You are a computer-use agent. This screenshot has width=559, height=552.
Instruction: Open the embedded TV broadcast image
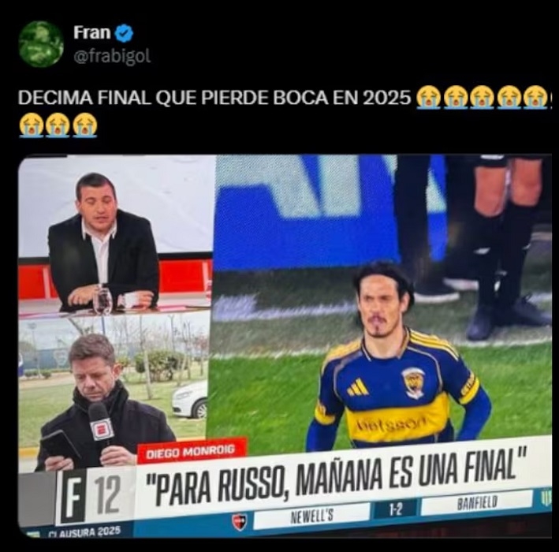coord(285,346)
